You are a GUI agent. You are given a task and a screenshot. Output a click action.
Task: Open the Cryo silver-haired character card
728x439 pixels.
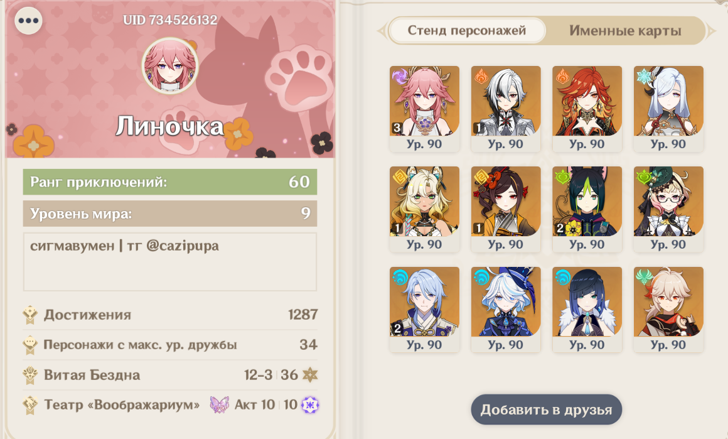pyautogui.click(x=668, y=109)
